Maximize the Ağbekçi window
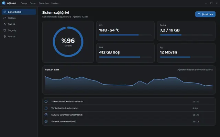The height and width of the screenshot is (137, 220). (211, 3)
